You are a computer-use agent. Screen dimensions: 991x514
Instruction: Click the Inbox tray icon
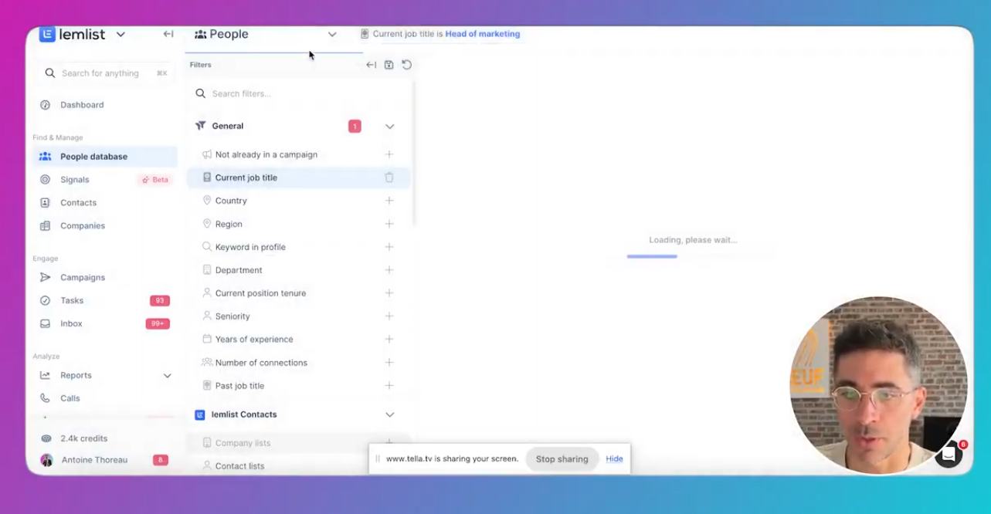click(46, 324)
